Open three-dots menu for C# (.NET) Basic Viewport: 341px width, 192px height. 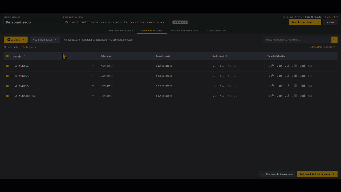click(93, 66)
